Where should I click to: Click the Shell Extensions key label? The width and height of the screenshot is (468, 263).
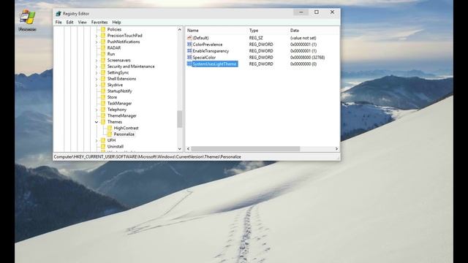(121, 79)
